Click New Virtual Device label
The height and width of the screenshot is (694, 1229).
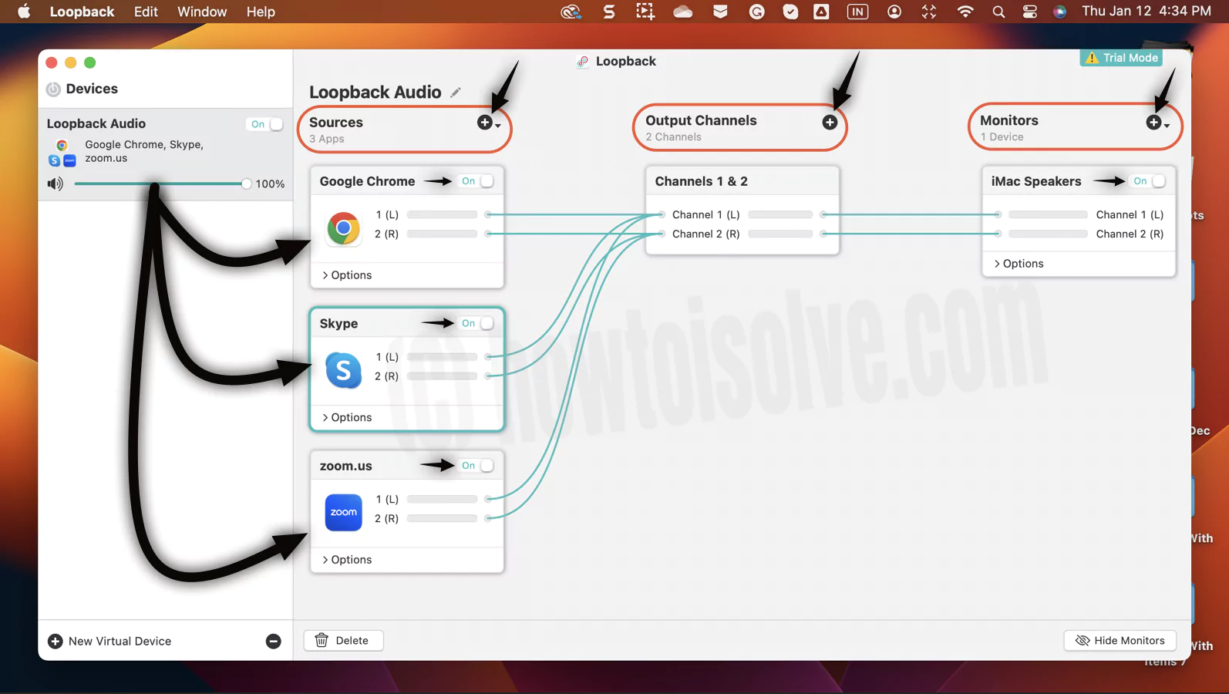coord(120,642)
